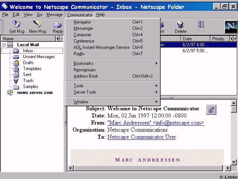Choose Newsgroups from the menu
Image resolution: width=238 pixels, height=179 pixels.
point(113,70)
